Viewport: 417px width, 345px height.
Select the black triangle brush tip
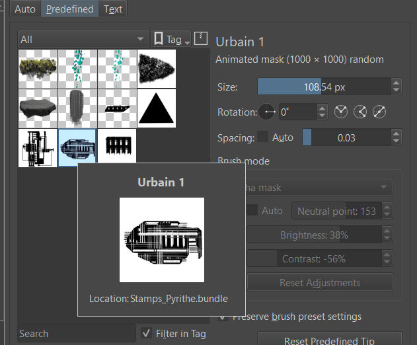(x=157, y=109)
